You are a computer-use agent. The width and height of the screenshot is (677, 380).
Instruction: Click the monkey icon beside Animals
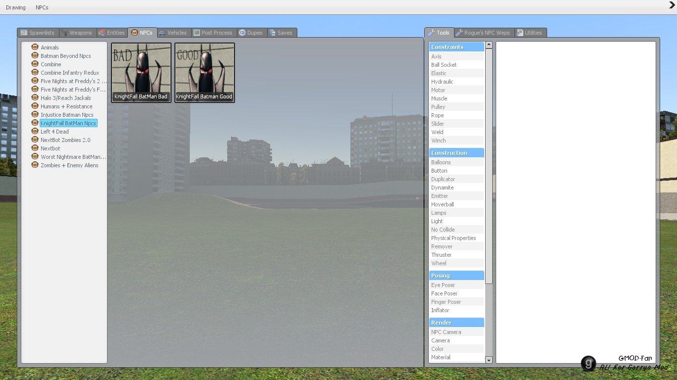pos(35,47)
